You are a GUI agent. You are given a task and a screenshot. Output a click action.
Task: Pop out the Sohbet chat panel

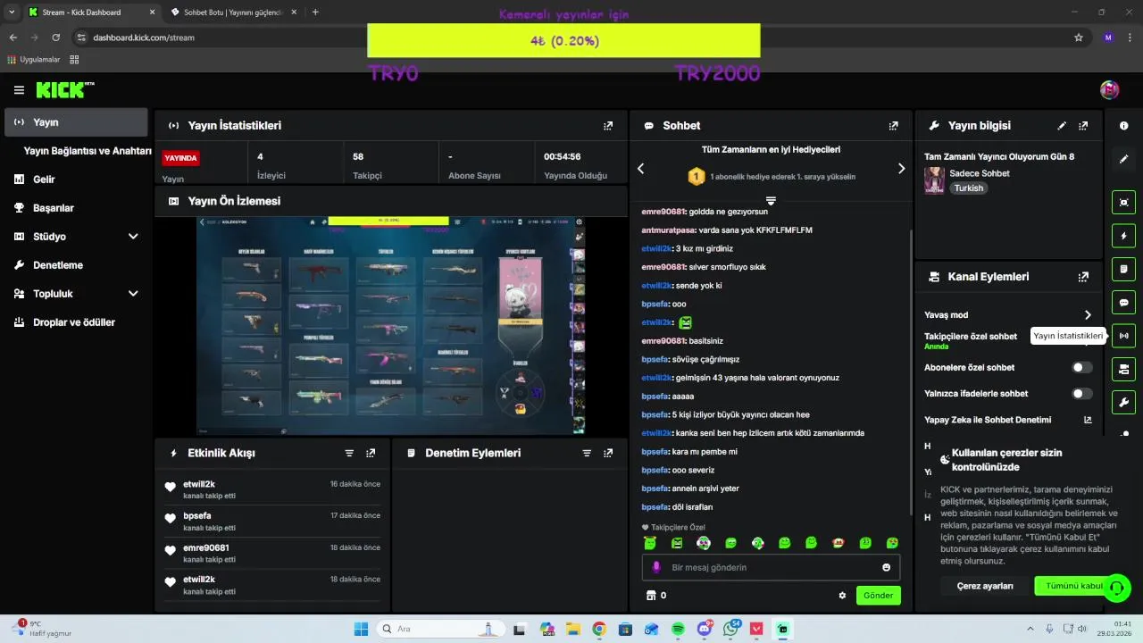click(894, 126)
